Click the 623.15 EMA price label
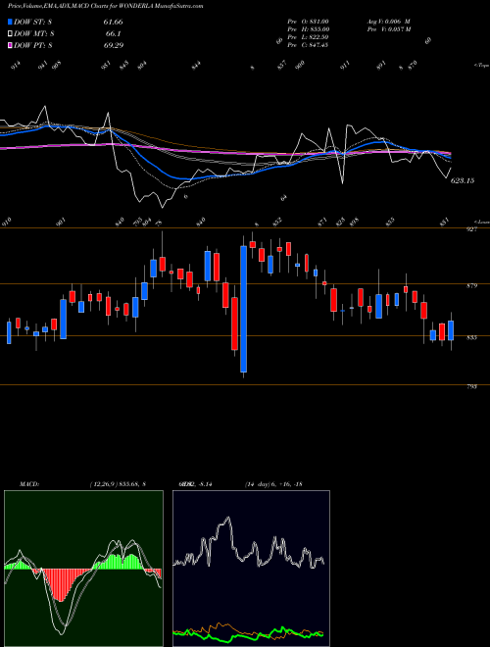This screenshot has height=647, width=490. (463, 180)
